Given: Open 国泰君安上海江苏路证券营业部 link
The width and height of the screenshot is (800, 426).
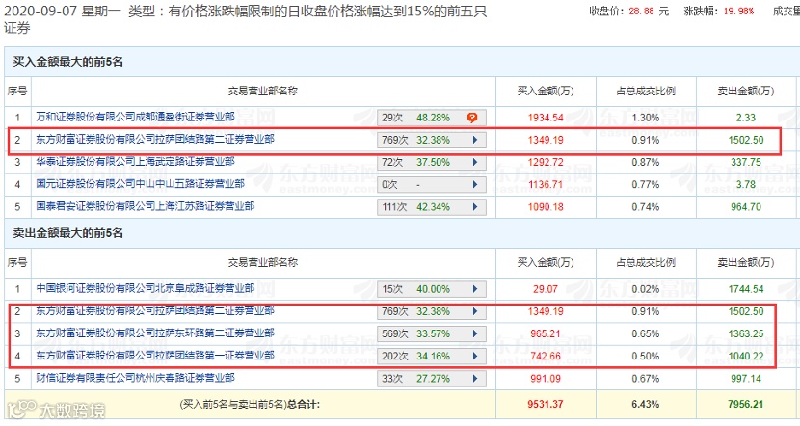Looking at the screenshot, I should click(145, 206).
